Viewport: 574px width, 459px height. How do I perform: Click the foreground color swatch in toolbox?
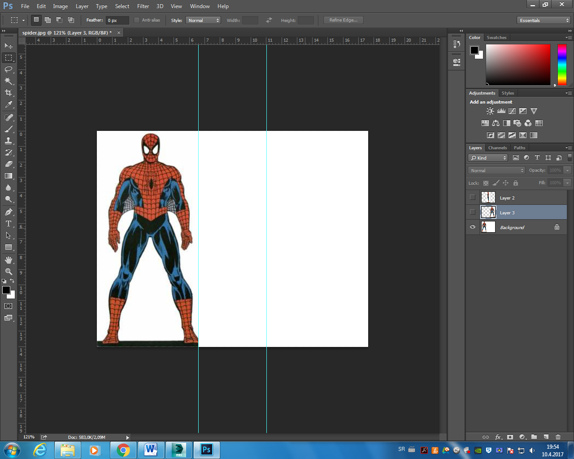(x=6, y=290)
